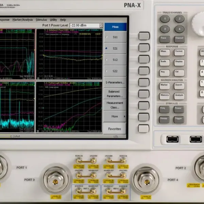Push the hardware softkey beside S21

tap(144, 48)
